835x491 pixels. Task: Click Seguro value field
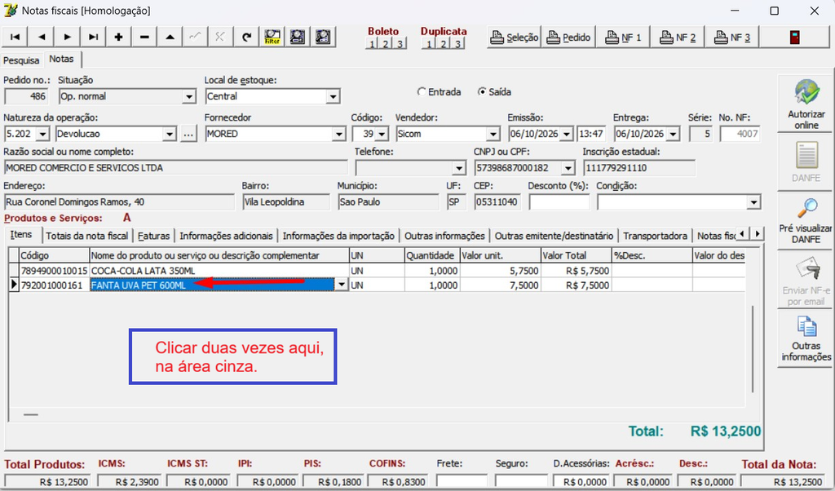pyautogui.click(x=521, y=481)
